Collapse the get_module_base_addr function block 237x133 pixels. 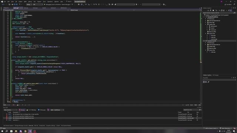click(11, 83)
